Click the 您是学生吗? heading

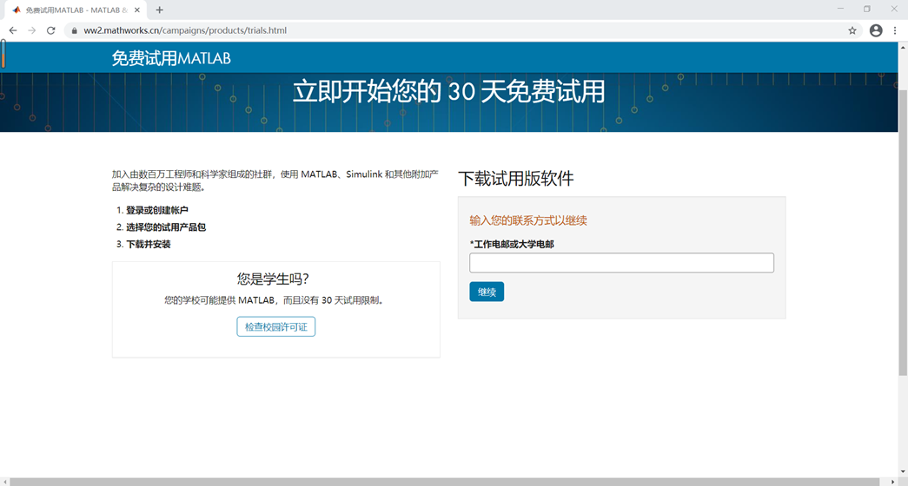[273, 279]
